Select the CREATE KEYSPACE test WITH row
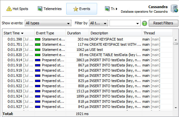The width and height of the screenshot is (179, 117). pyautogui.click(x=87, y=44)
